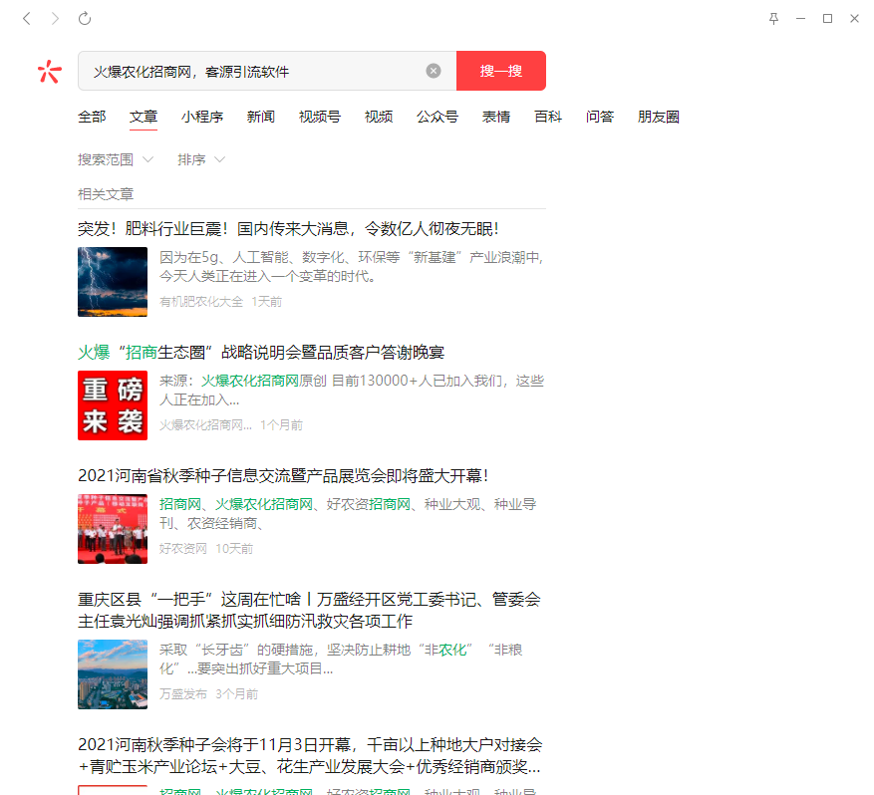The height and width of the screenshot is (795, 874).
Task: Open article 2021河南秋季种子会将于11月3日开幕
Action: [x=310, y=756]
